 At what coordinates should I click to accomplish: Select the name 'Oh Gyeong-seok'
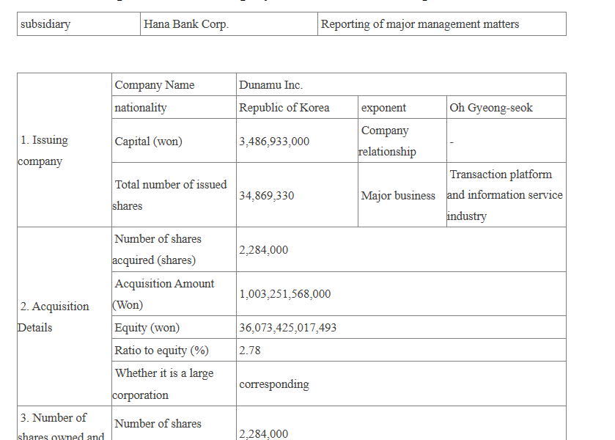click(x=491, y=108)
